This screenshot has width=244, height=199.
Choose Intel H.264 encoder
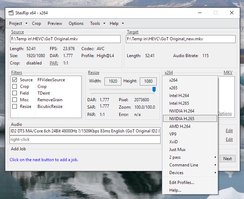[190, 95]
